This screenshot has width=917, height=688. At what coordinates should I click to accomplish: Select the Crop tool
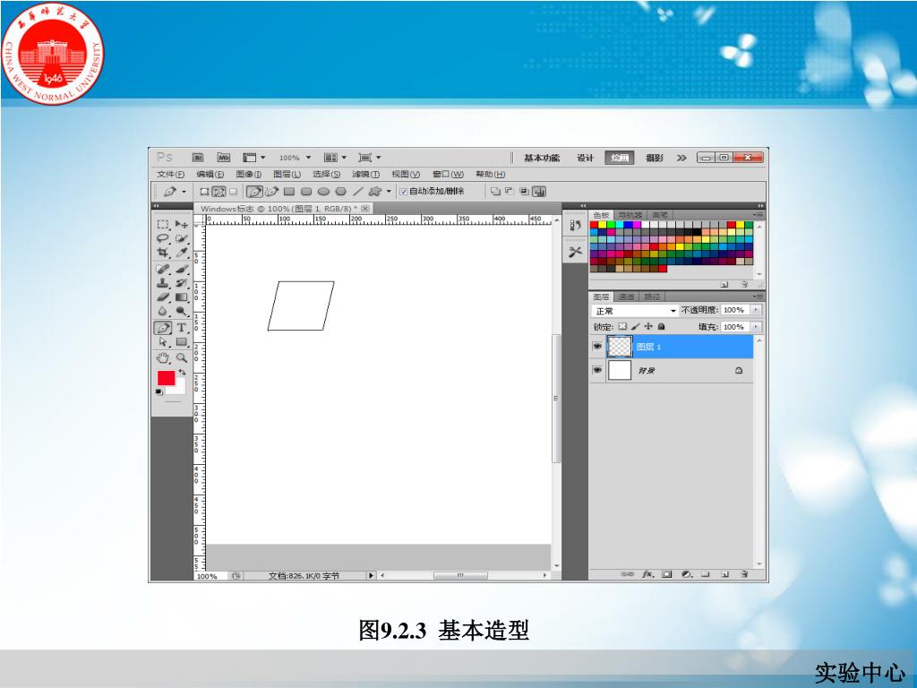(x=163, y=253)
